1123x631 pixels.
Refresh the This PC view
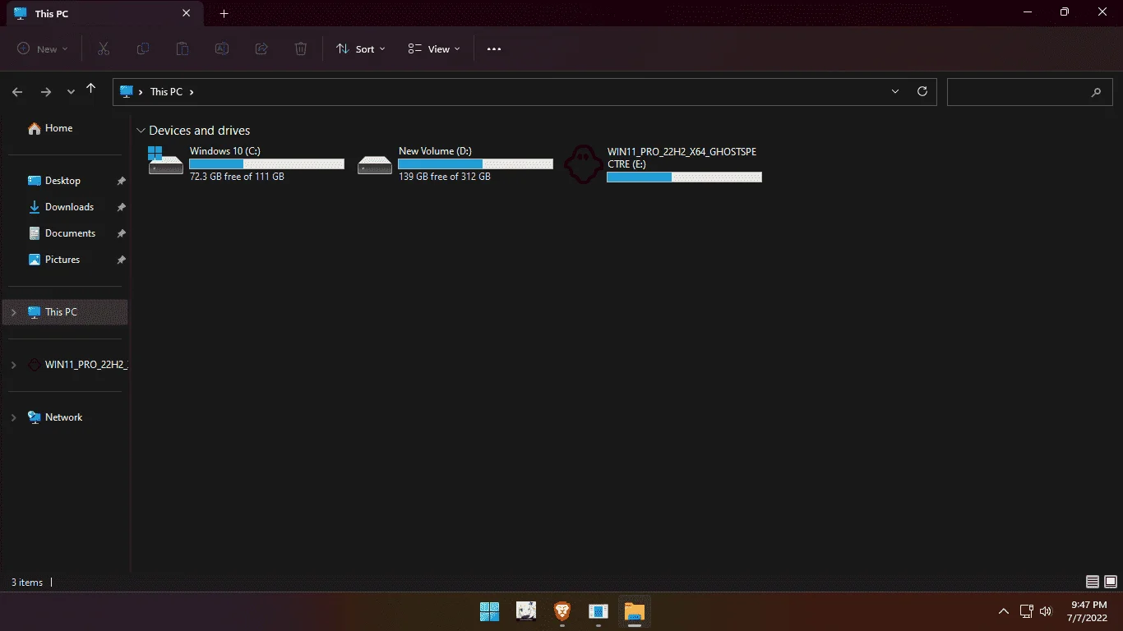point(922,92)
